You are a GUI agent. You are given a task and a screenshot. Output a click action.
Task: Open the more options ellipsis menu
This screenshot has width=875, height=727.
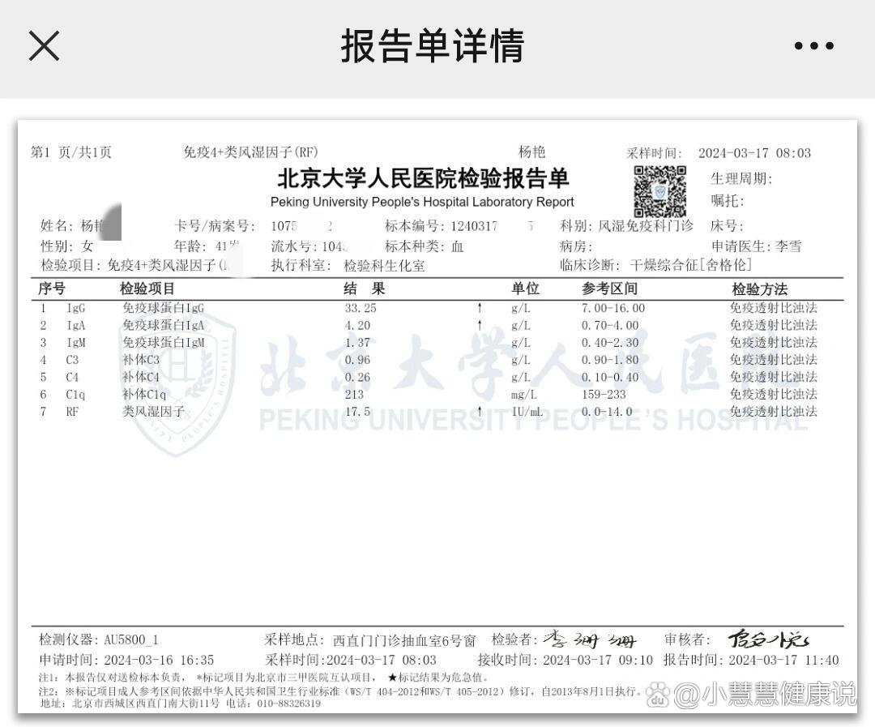[813, 46]
